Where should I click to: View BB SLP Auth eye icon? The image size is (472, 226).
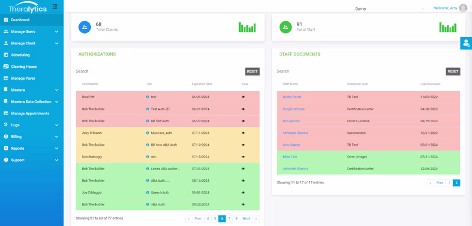point(243,121)
